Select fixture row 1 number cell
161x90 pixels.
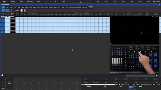point(3,18)
